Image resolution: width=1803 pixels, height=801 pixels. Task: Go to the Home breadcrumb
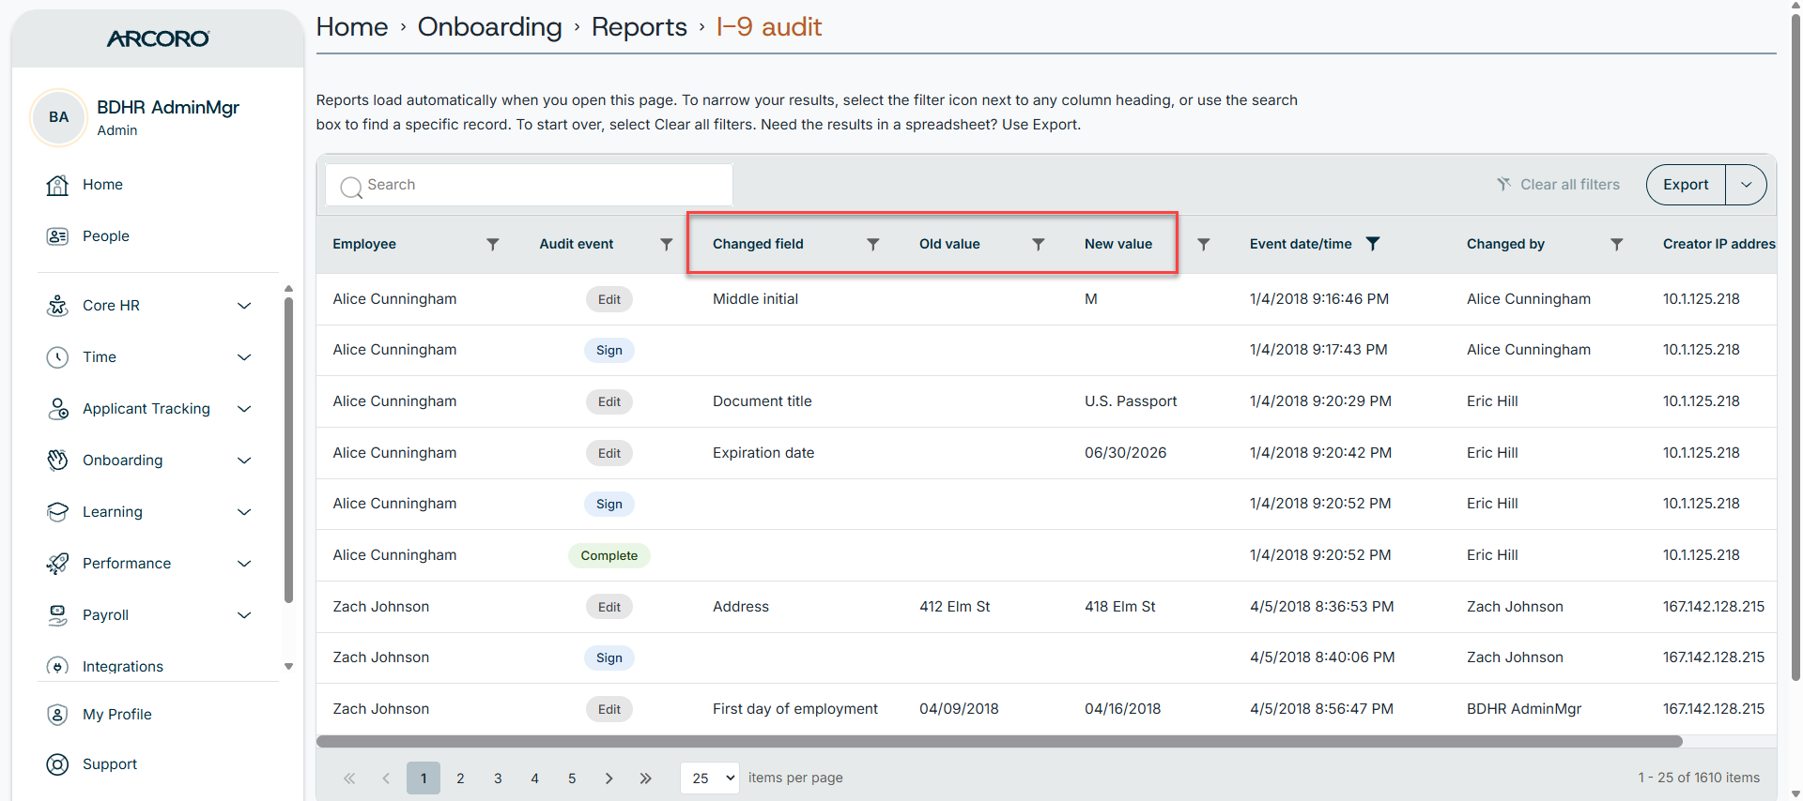click(x=352, y=27)
